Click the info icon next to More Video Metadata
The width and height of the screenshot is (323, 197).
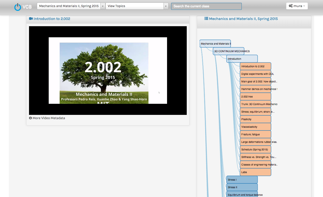(30, 118)
